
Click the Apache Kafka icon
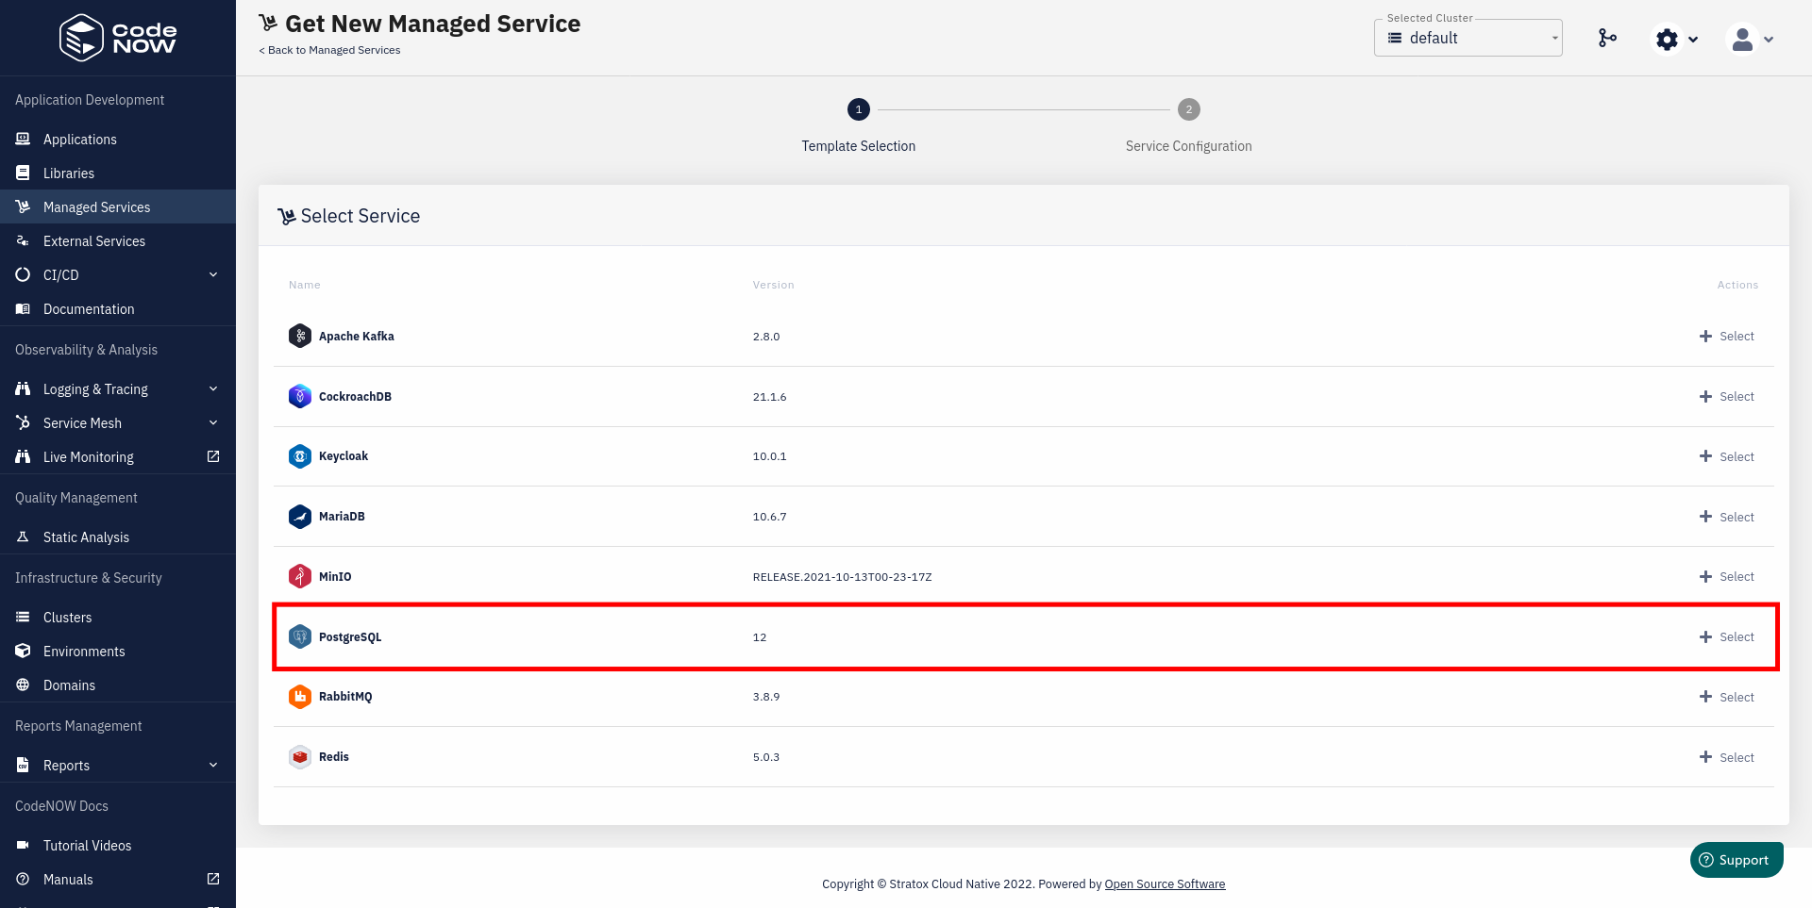click(x=300, y=336)
